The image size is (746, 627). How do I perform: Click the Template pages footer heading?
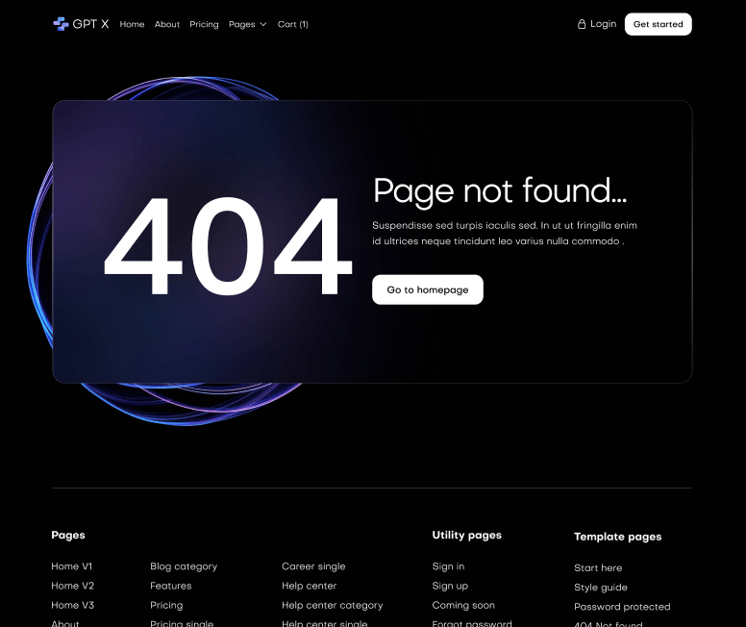coord(618,537)
